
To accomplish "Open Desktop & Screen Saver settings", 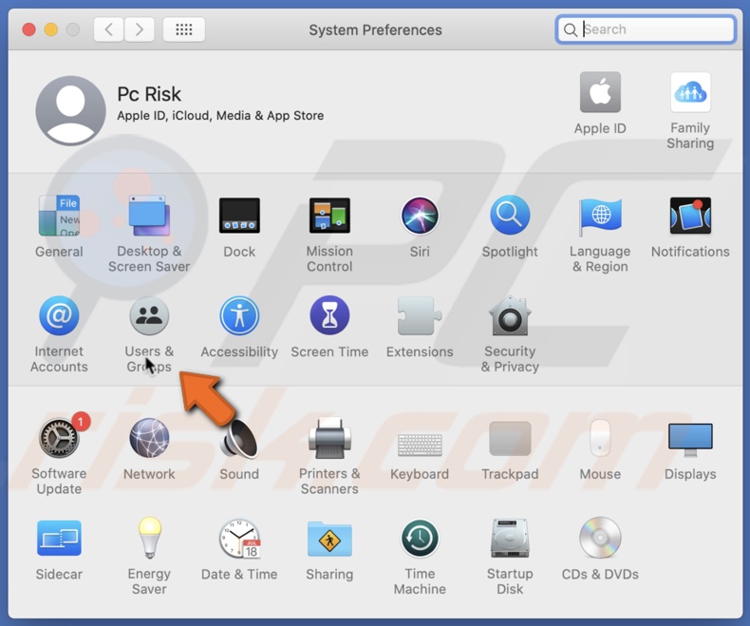I will click(149, 218).
